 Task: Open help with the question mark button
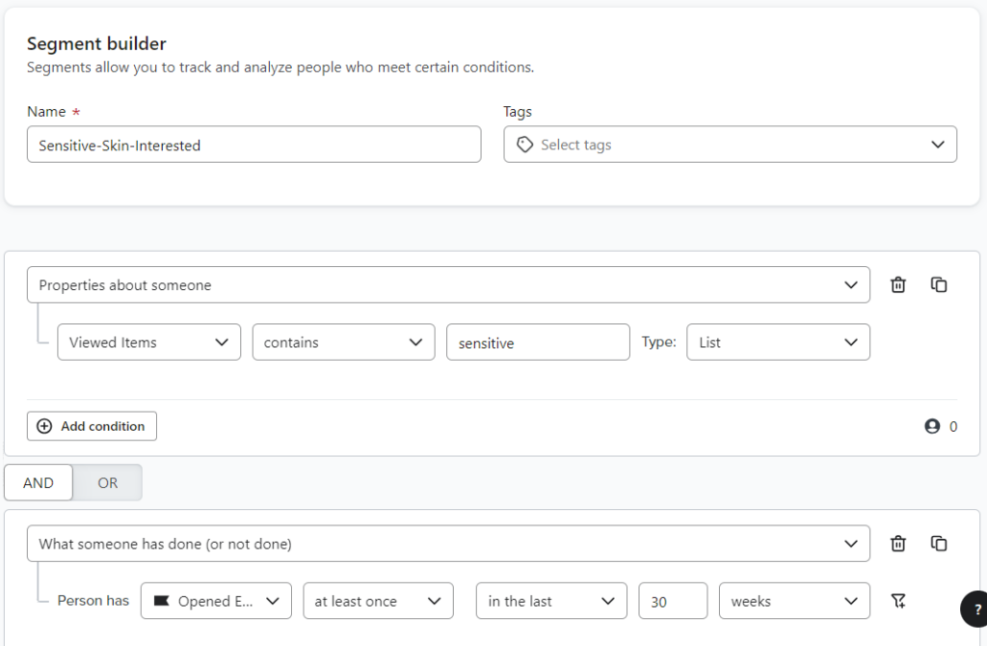tap(976, 609)
